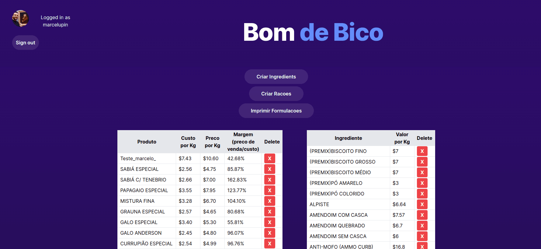Remove the (PREMIX)PÓ COLORIDO ingredient
This screenshot has width=541, height=249.
[x=422, y=194]
